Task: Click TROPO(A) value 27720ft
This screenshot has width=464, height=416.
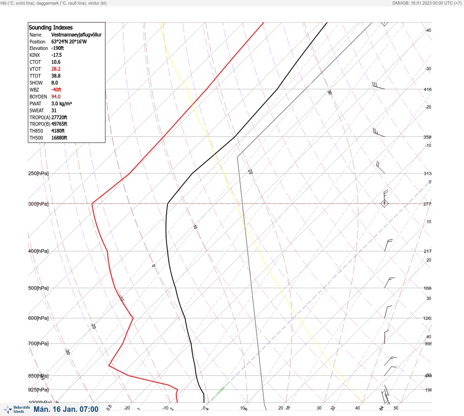Action: 59,117
